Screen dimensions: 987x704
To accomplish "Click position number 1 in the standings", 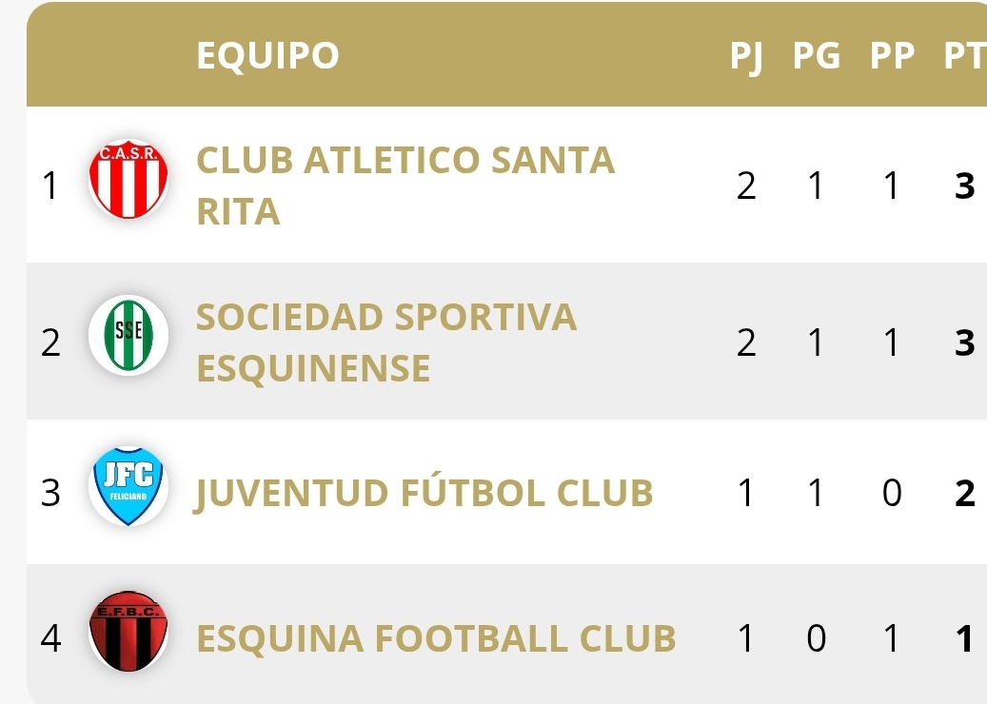I will click(50, 185).
